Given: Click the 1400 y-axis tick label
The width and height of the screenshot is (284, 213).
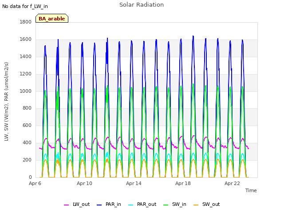Looking at the screenshot, I should click(26, 56).
